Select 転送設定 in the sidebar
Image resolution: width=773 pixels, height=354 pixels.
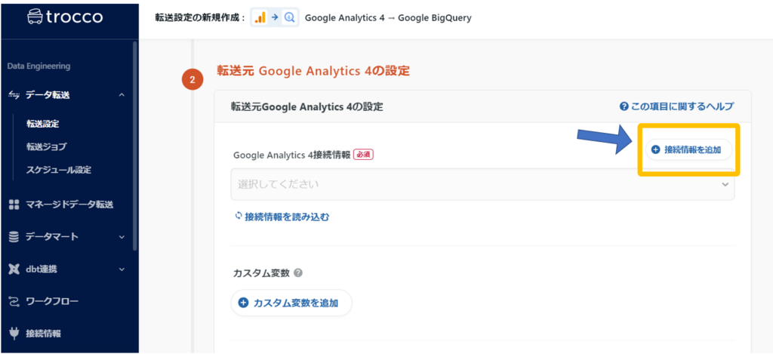point(42,124)
